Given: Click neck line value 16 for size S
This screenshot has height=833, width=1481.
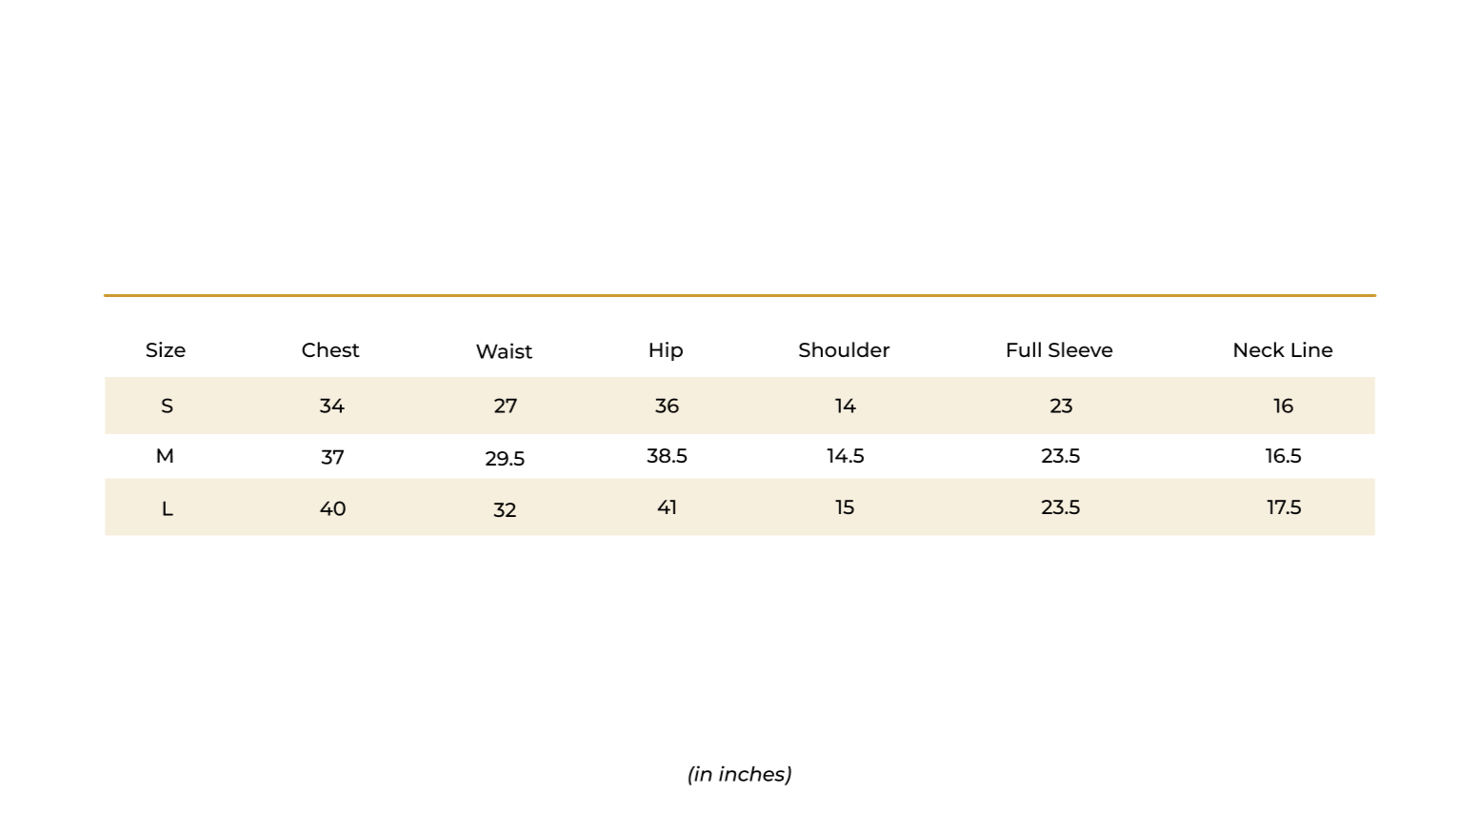Looking at the screenshot, I should point(1283,407).
